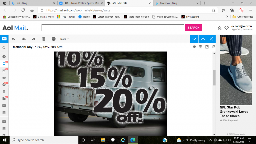The height and width of the screenshot is (144, 256).
Task: Click the heart favorites icon
Action: (226, 28)
